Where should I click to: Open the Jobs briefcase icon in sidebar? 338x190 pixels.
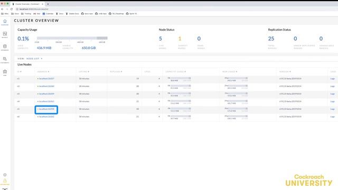(5, 72)
